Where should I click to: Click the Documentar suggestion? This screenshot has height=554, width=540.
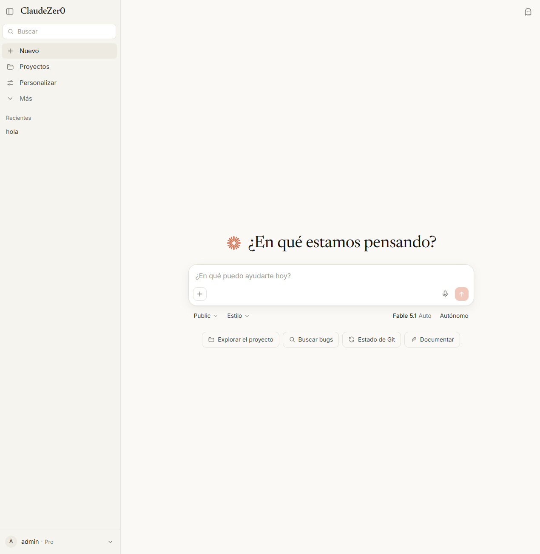click(x=432, y=339)
